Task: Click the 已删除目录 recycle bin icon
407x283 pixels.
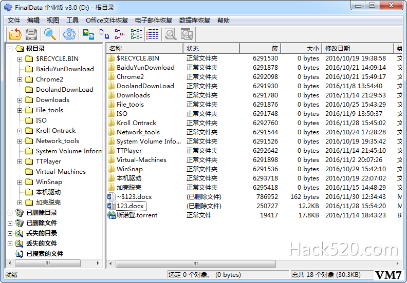Action: pyautogui.click(x=20, y=213)
